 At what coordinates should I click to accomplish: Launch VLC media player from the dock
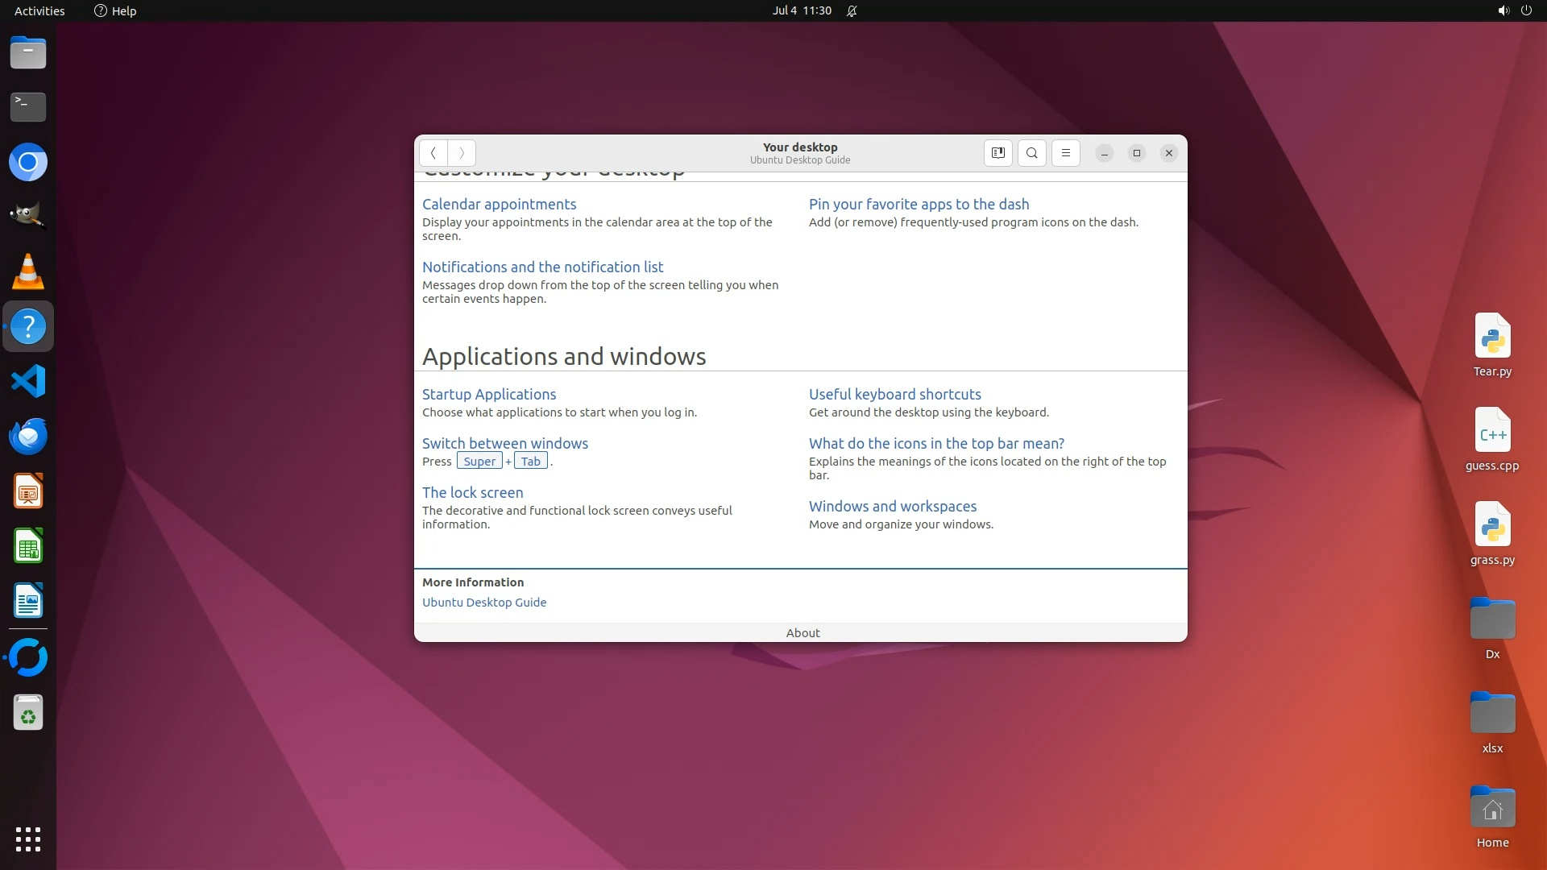[x=28, y=272]
